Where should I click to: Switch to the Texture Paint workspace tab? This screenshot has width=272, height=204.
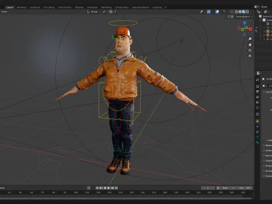click(x=65, y=7)
